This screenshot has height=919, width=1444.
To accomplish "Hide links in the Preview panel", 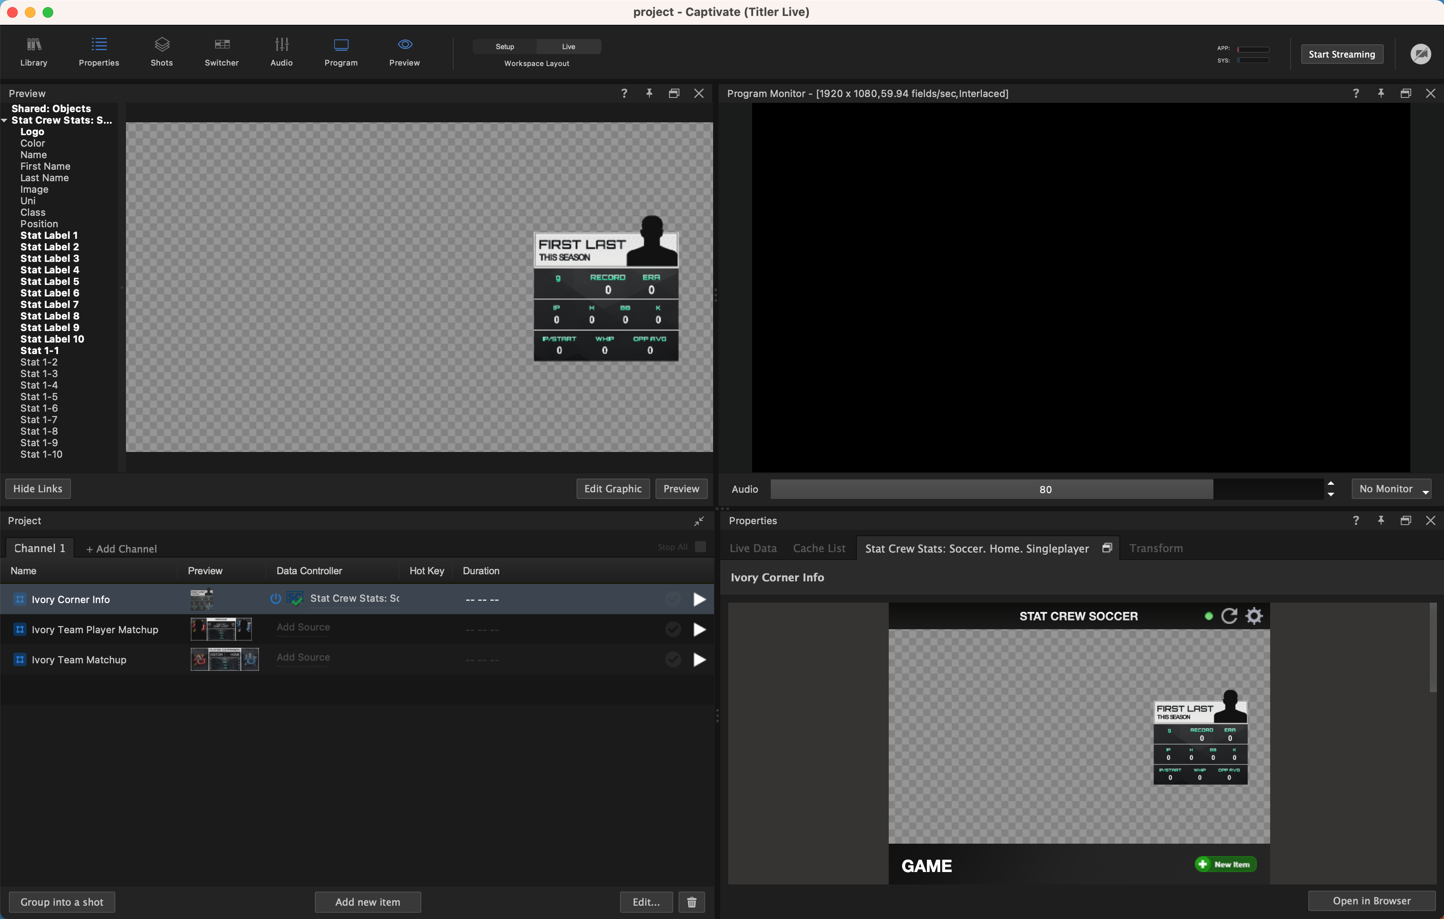I will pyautogui.click(x=38, y=488).
